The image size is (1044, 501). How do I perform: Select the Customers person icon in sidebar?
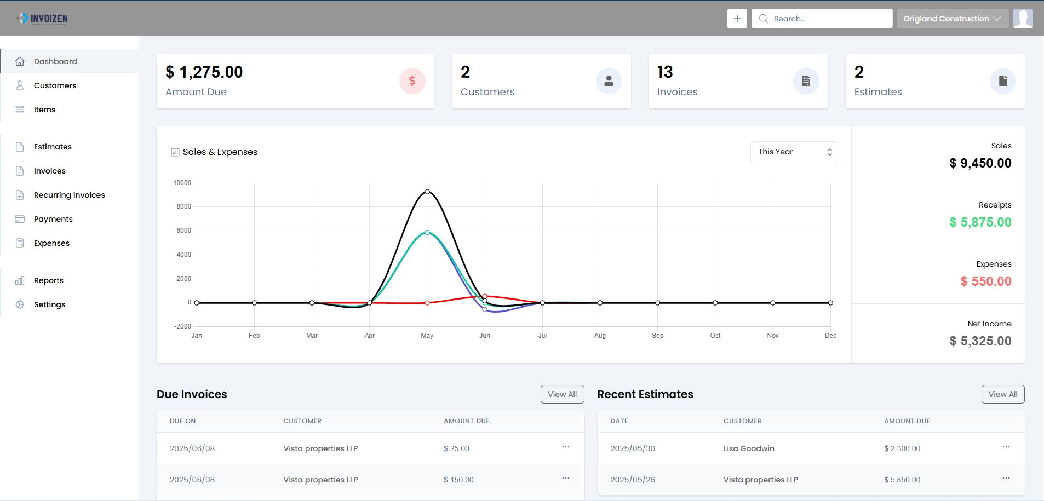coord(20,85)
